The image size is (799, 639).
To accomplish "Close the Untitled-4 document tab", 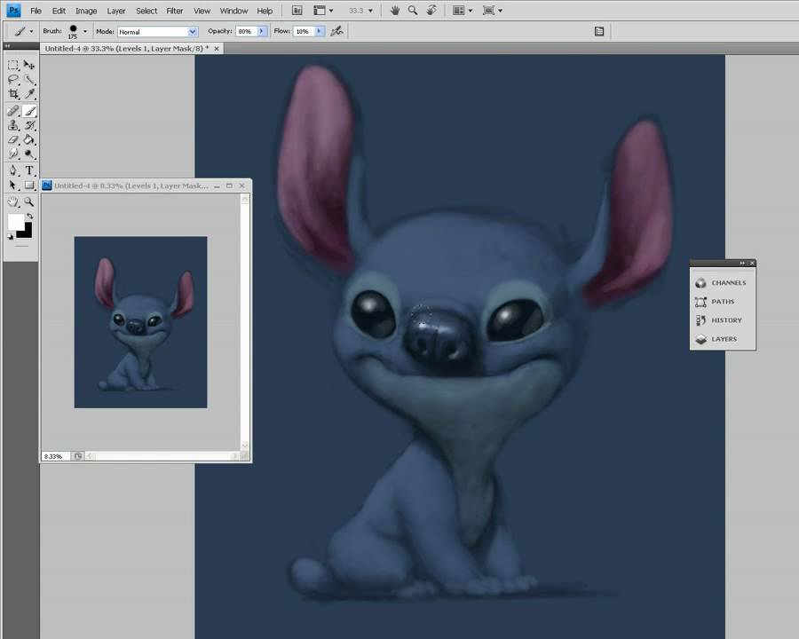I will tap(217, 49).
